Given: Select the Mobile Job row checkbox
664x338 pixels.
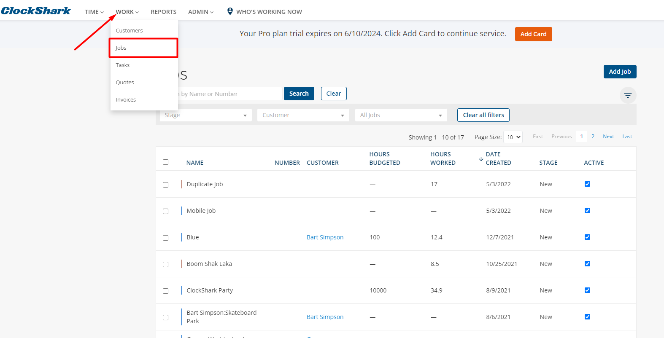Looking at the screenshot, I should pos(165,211).
